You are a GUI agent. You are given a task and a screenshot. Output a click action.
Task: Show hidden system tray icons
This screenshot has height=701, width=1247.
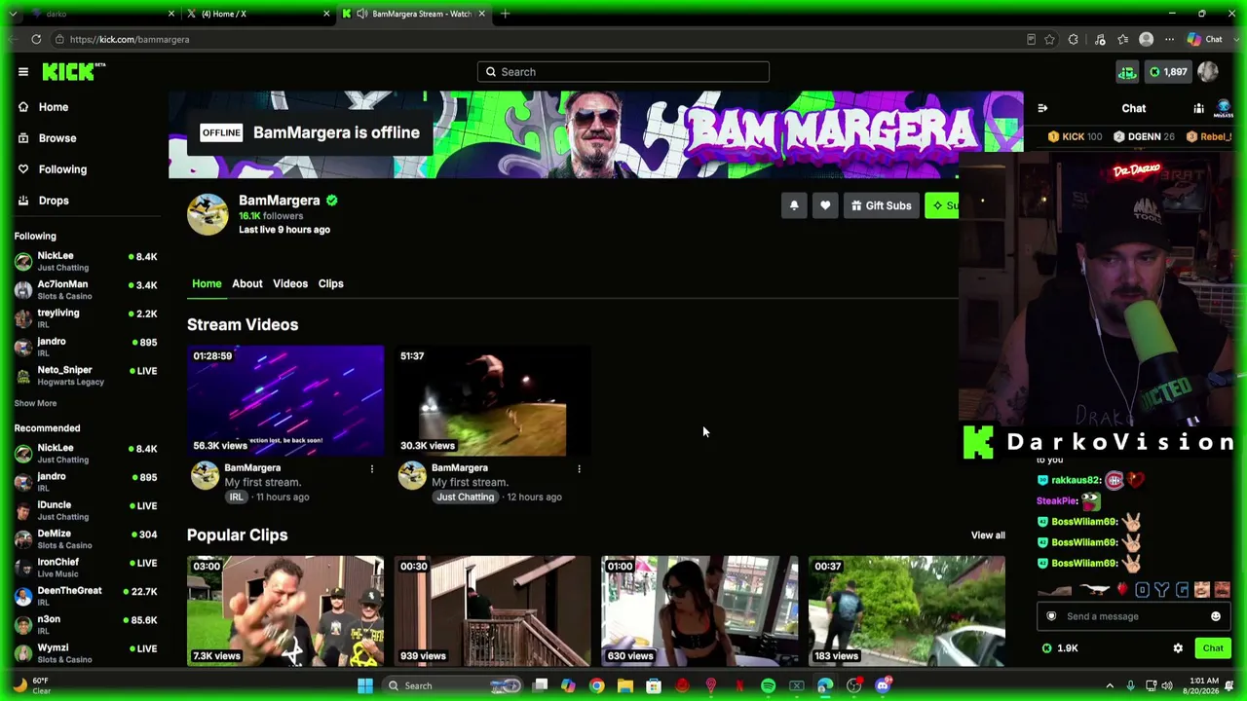pyautogui.click(x=1110, y=686)
